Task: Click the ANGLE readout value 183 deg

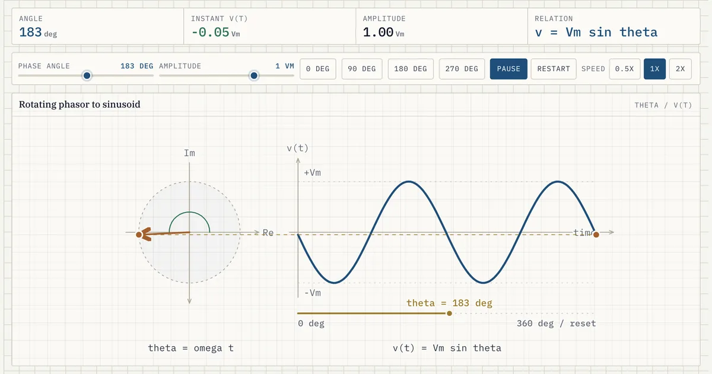Action: click(x=38, y=32)
